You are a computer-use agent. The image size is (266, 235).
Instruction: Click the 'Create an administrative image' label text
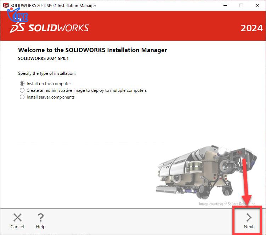tap(86, 90)
